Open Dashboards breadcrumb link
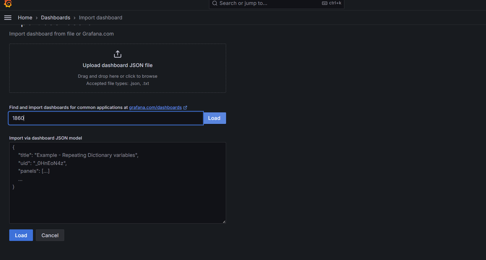Viewport: 486px width, 260px height. tap(56, 18)
